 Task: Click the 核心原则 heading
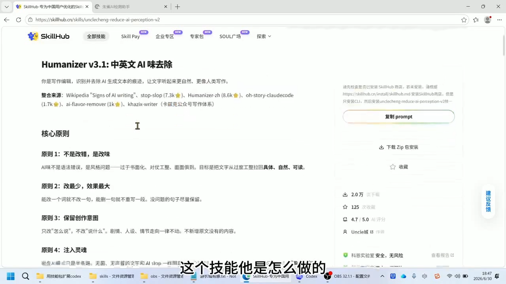(x=55, y=134)
